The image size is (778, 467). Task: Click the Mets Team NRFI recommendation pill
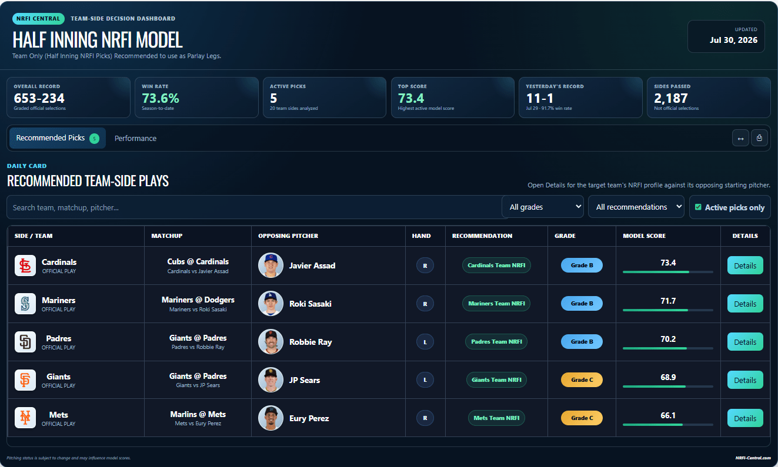(x=496, y=418)
